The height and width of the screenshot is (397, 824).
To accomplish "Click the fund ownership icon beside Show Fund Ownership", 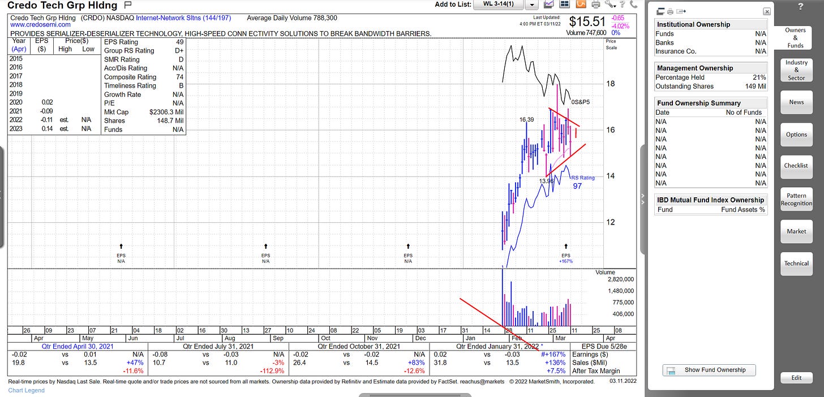I will pyautogui.click(x=671, y=371).
